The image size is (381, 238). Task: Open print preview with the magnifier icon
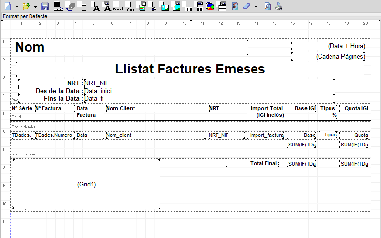pyautogui.click(x=268, y=6)
